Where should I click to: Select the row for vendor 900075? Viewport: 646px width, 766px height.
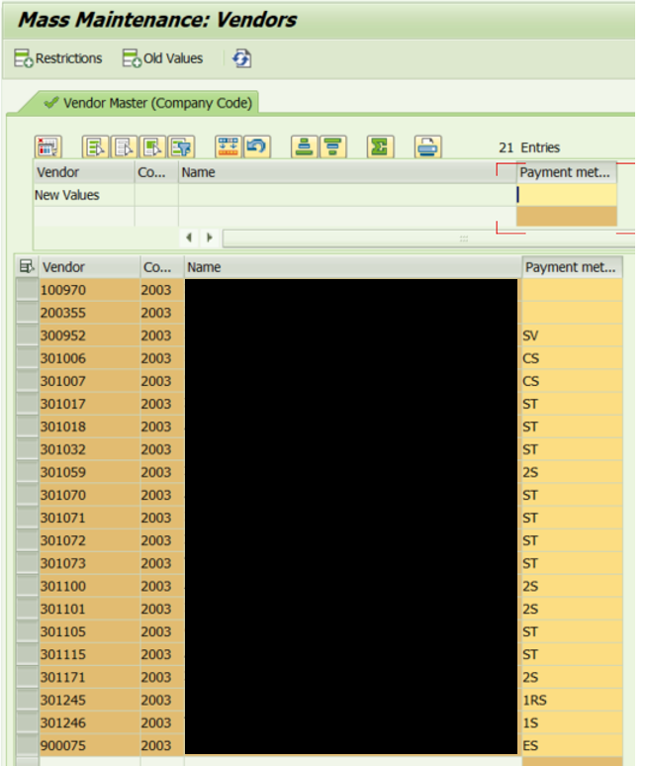(27, 746)
